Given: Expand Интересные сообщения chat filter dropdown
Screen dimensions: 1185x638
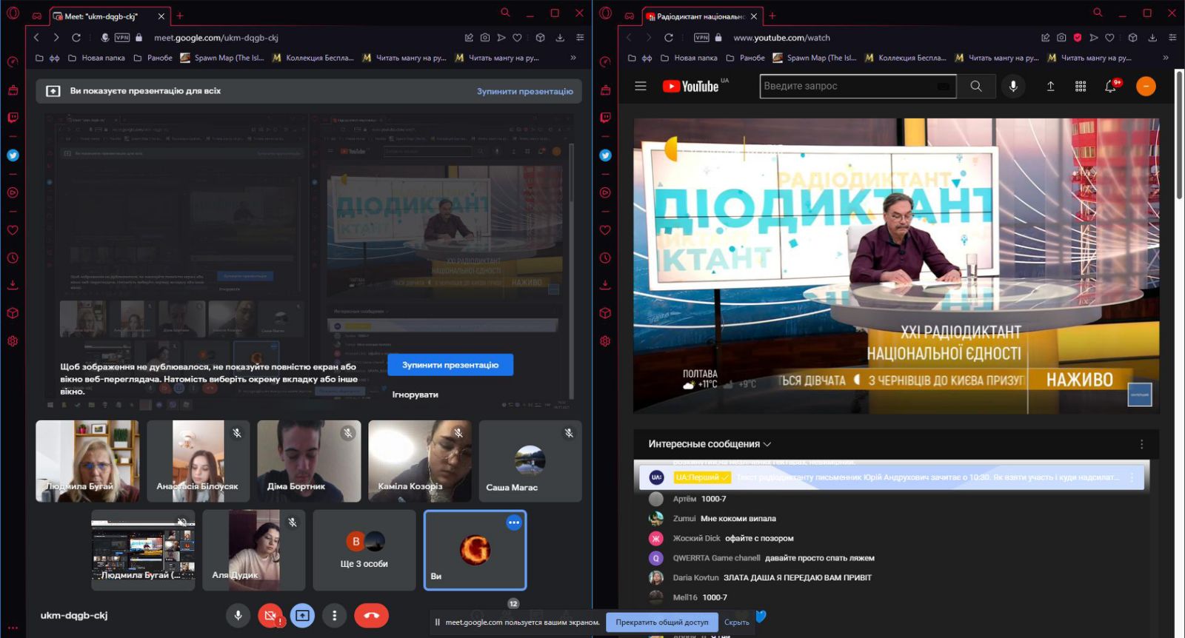Looking at the screenshot, I should pyautogui.click(x=710, y=444).
